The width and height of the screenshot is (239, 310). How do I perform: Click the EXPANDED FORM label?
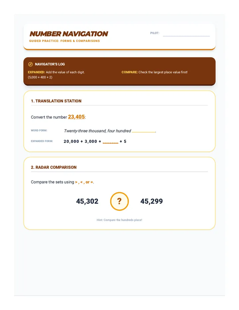42,141
